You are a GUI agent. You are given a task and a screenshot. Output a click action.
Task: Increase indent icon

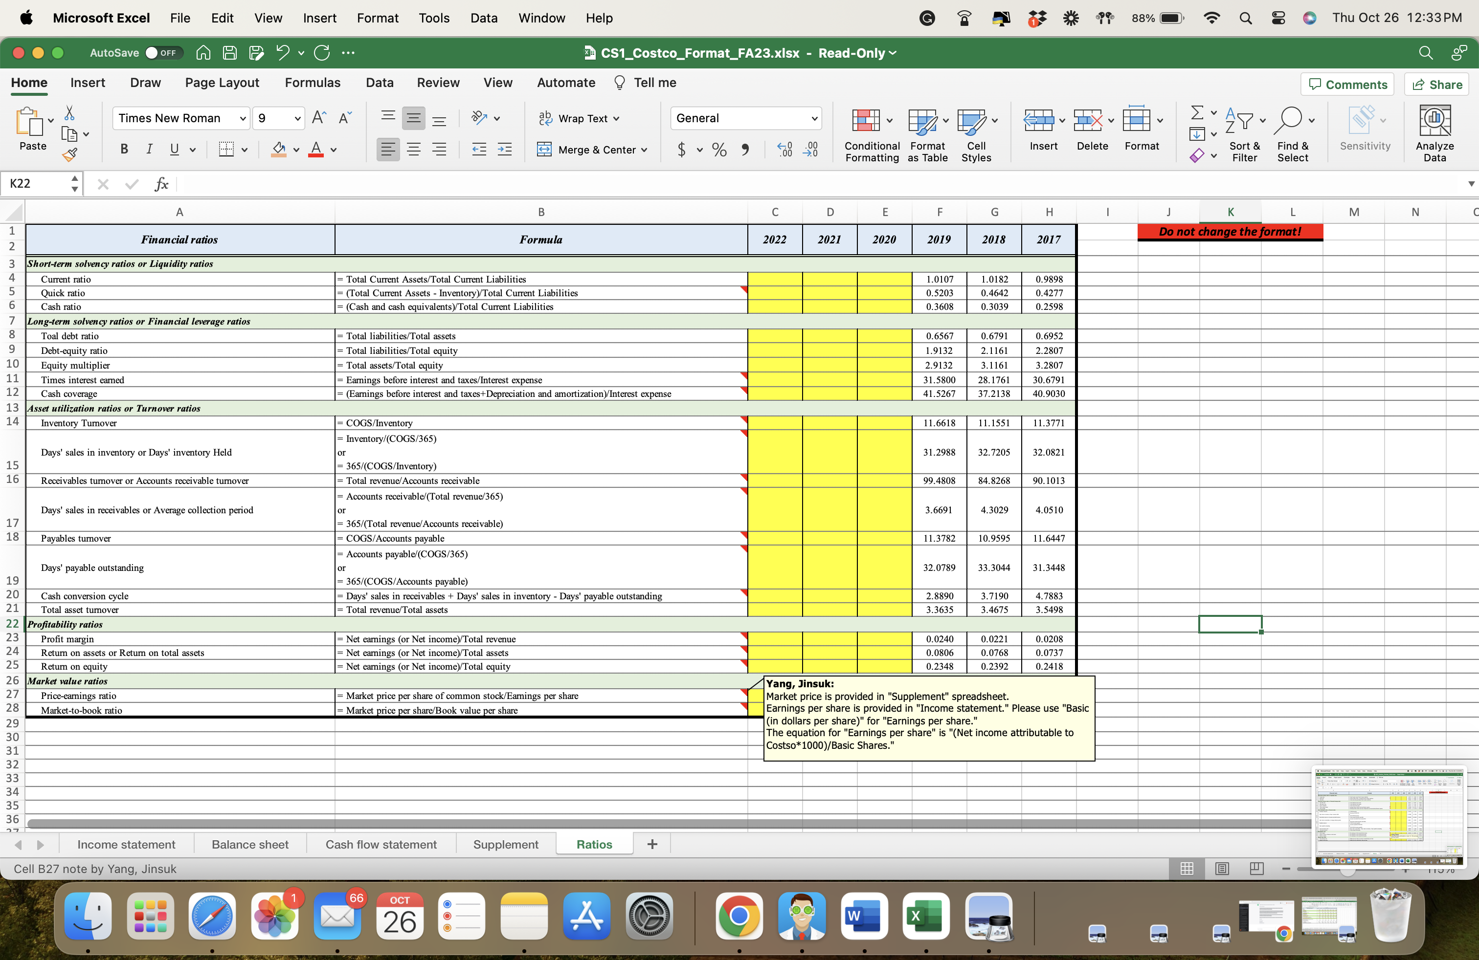(505, 150)
